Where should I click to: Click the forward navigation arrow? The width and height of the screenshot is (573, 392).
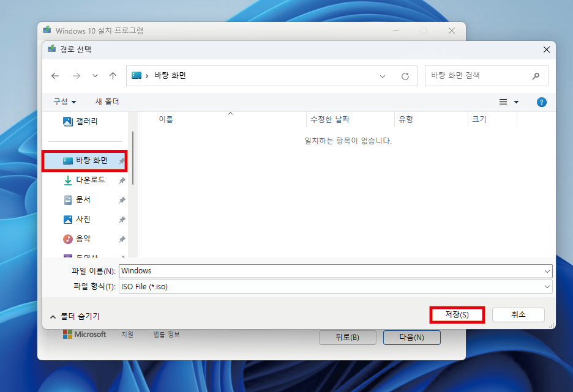click(x=77, y=76)
